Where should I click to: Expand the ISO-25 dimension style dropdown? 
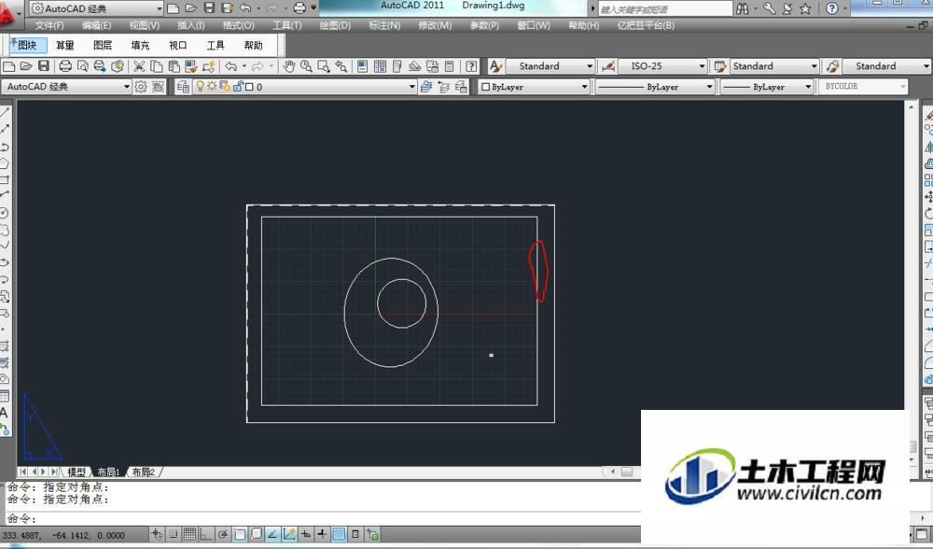[x=662, y=66]
